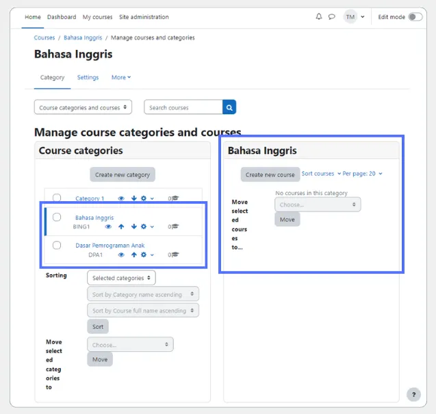Open the Dashboard menu item
This screenshot has height=414, width=436.
pyautogui.click(x=62, y=17)
